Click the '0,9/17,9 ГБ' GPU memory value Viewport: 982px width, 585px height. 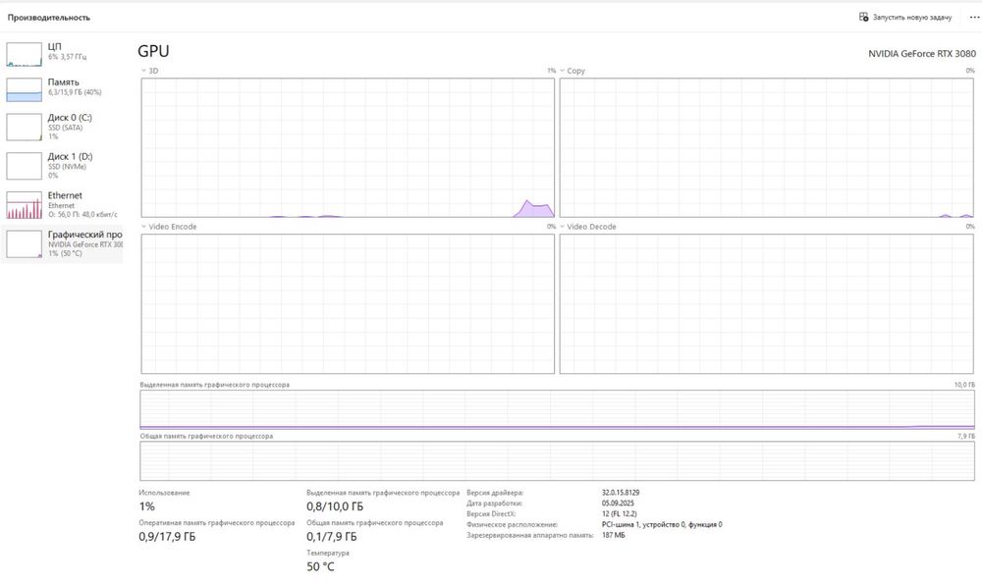coord(167,536)
